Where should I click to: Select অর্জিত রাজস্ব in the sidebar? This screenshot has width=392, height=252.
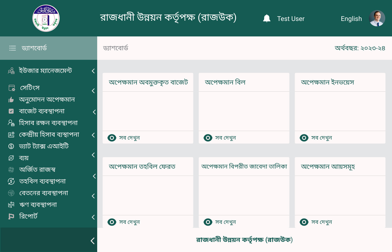coord(37,170)
